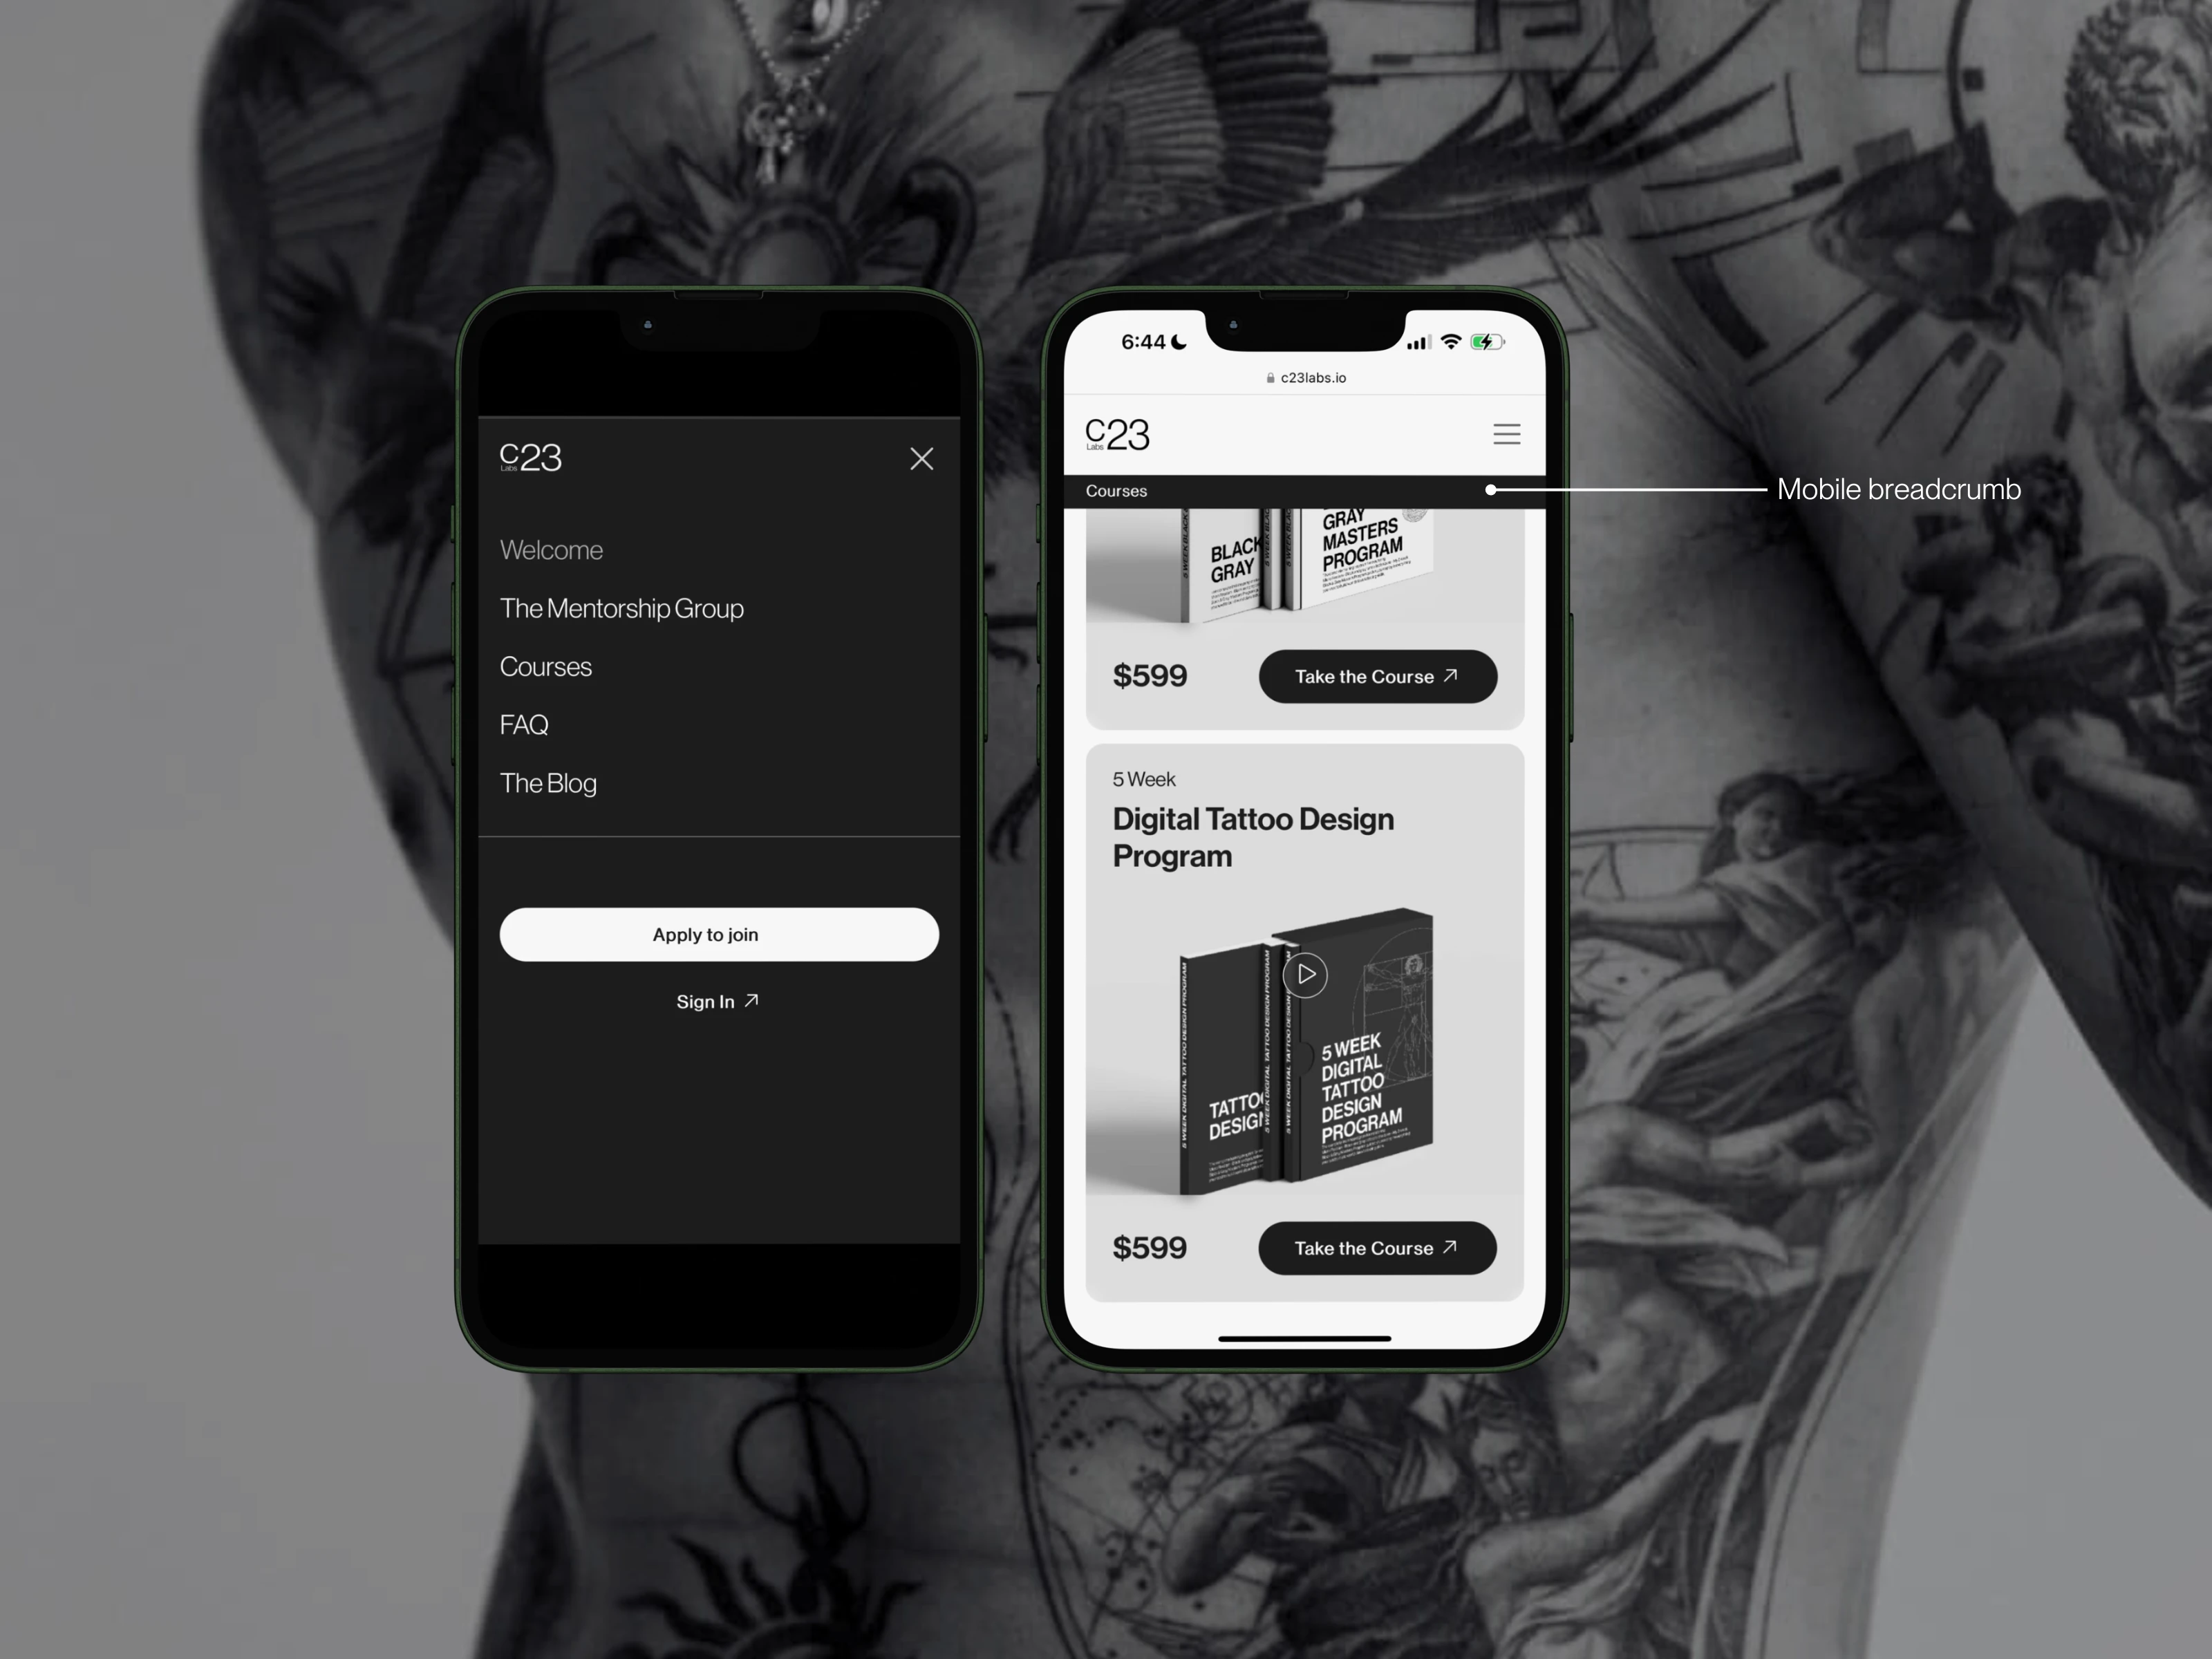Select The Blog navigation menu item
Viewport: 2212px width, 1659px height.
pos(547,780)
